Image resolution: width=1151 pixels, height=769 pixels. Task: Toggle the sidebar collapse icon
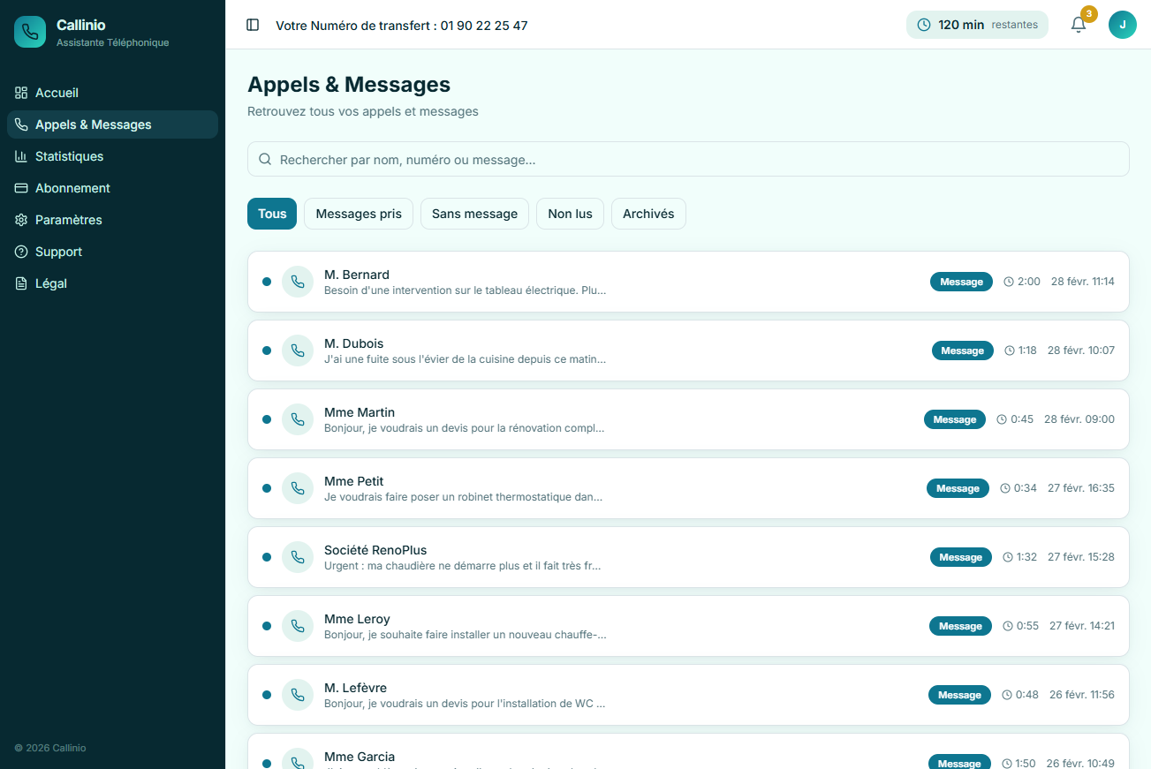point(253,25)
